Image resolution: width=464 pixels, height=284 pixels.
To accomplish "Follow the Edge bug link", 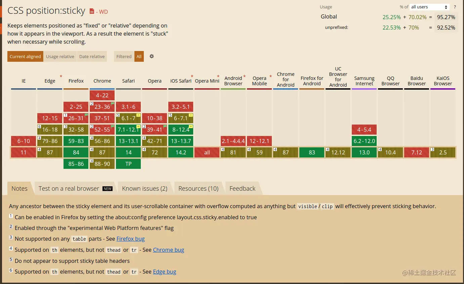I will (165, 272).
